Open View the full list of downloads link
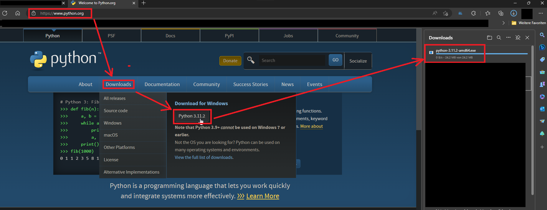The width and height of the screenshot is (547, 210). (204, 157)
